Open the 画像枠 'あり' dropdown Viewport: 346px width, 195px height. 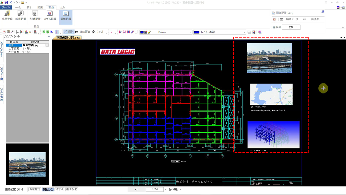[x=291, y=27]
